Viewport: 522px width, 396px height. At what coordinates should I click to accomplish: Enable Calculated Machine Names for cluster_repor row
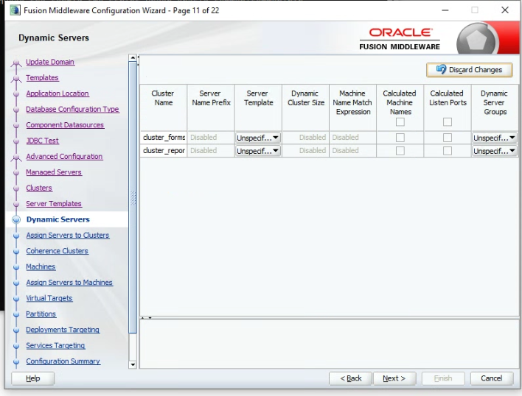tap(400, 151)
